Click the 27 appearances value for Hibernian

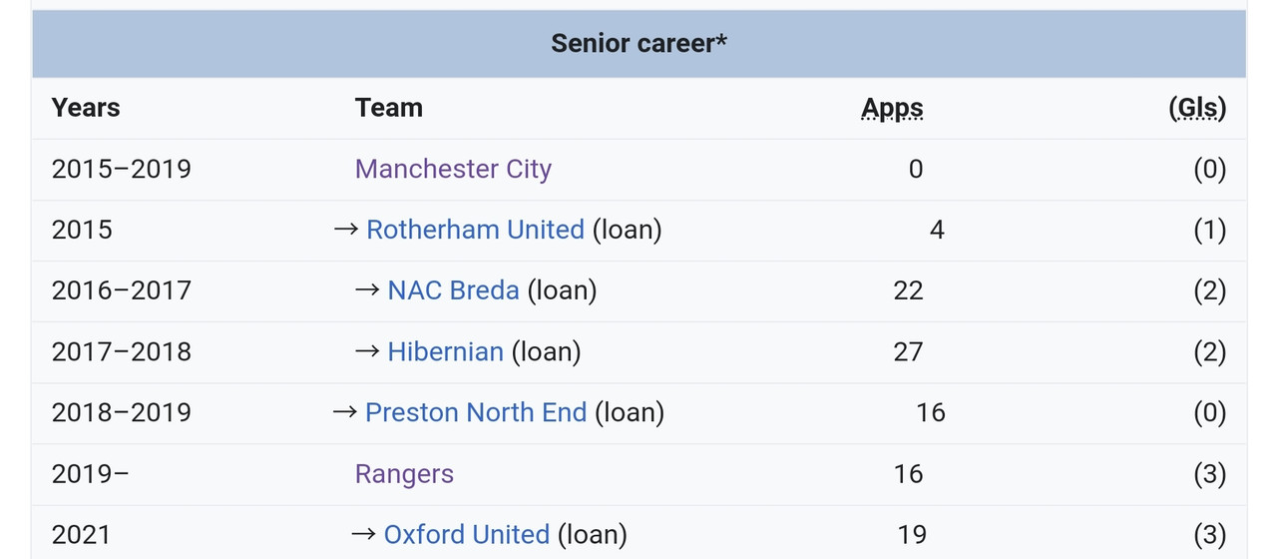coord(908,351)
